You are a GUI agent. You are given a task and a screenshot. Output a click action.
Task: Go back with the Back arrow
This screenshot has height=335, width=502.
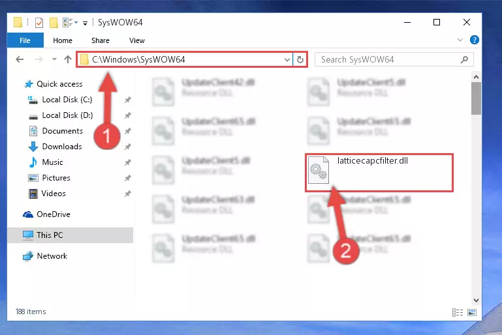coord(20,59)
